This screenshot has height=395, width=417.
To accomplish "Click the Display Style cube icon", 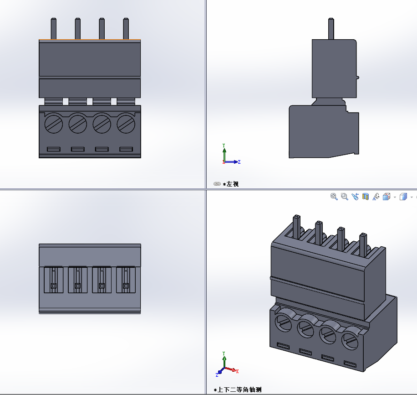I will click(403, 197).
